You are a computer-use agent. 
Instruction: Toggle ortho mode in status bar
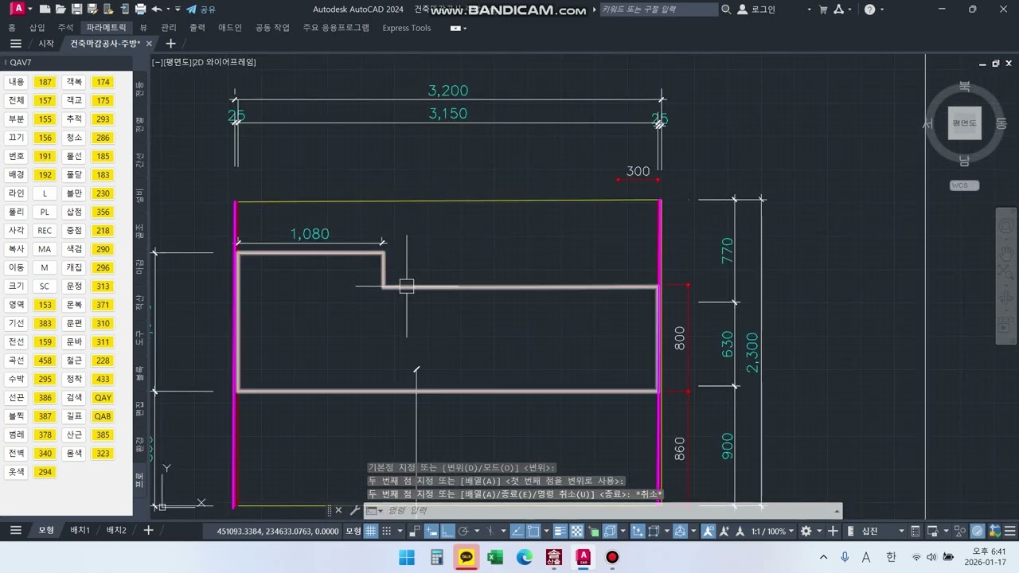coord(447,531)
